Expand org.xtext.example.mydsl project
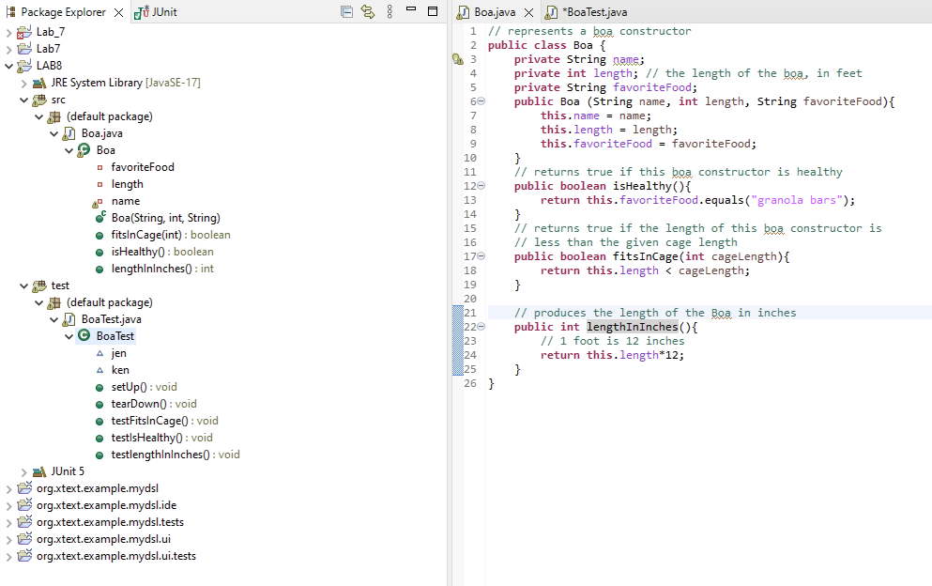 (8, 488)
